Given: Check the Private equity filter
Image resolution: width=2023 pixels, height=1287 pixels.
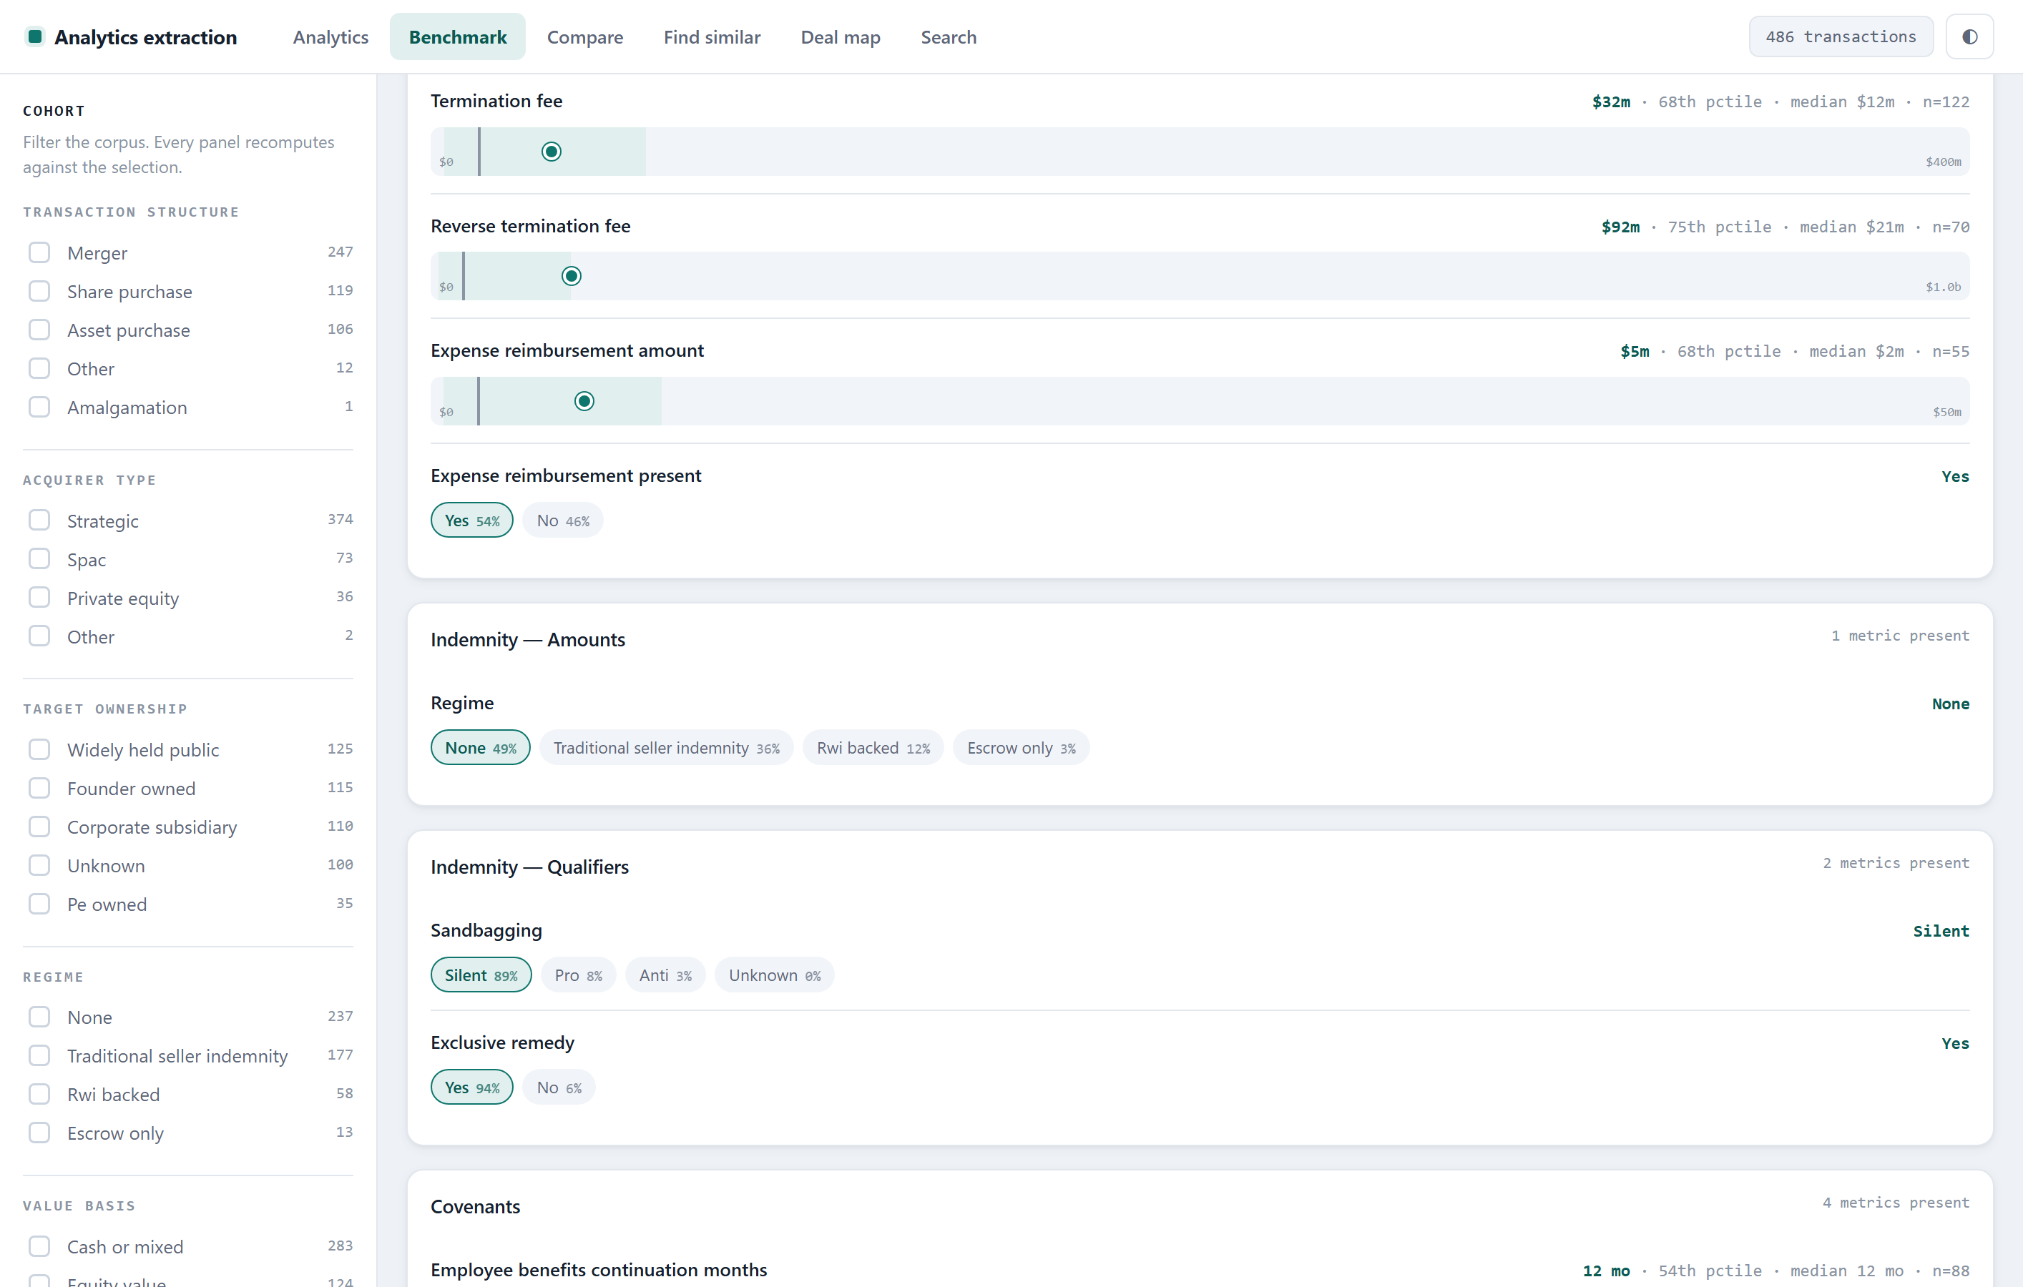Looking at the screenshot, I should coord(39,598).
